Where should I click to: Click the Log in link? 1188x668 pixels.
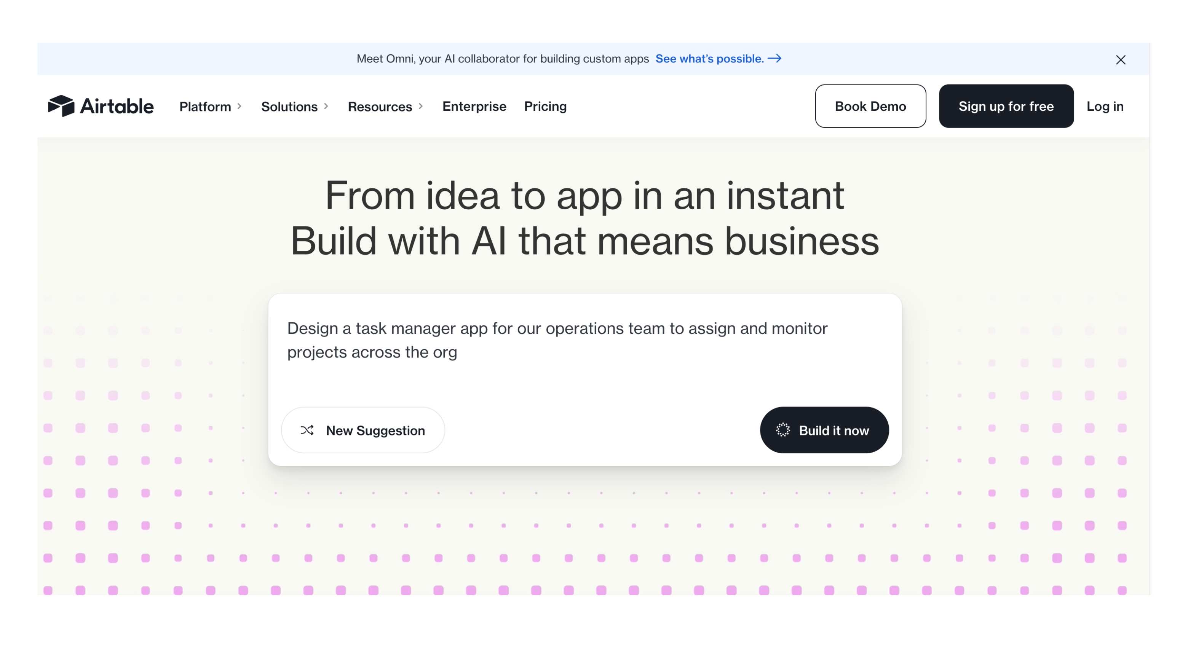pyautogui.click(x=1105, y=107)
